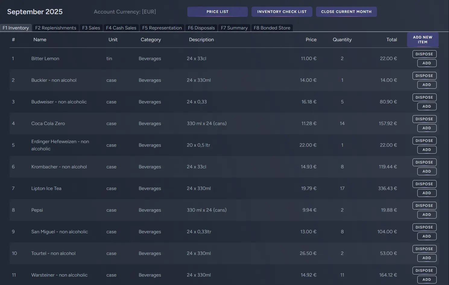Select the F5 Representation tab
Image resolution: width=449 pixels, height=285 pixels.
[162, 28]
